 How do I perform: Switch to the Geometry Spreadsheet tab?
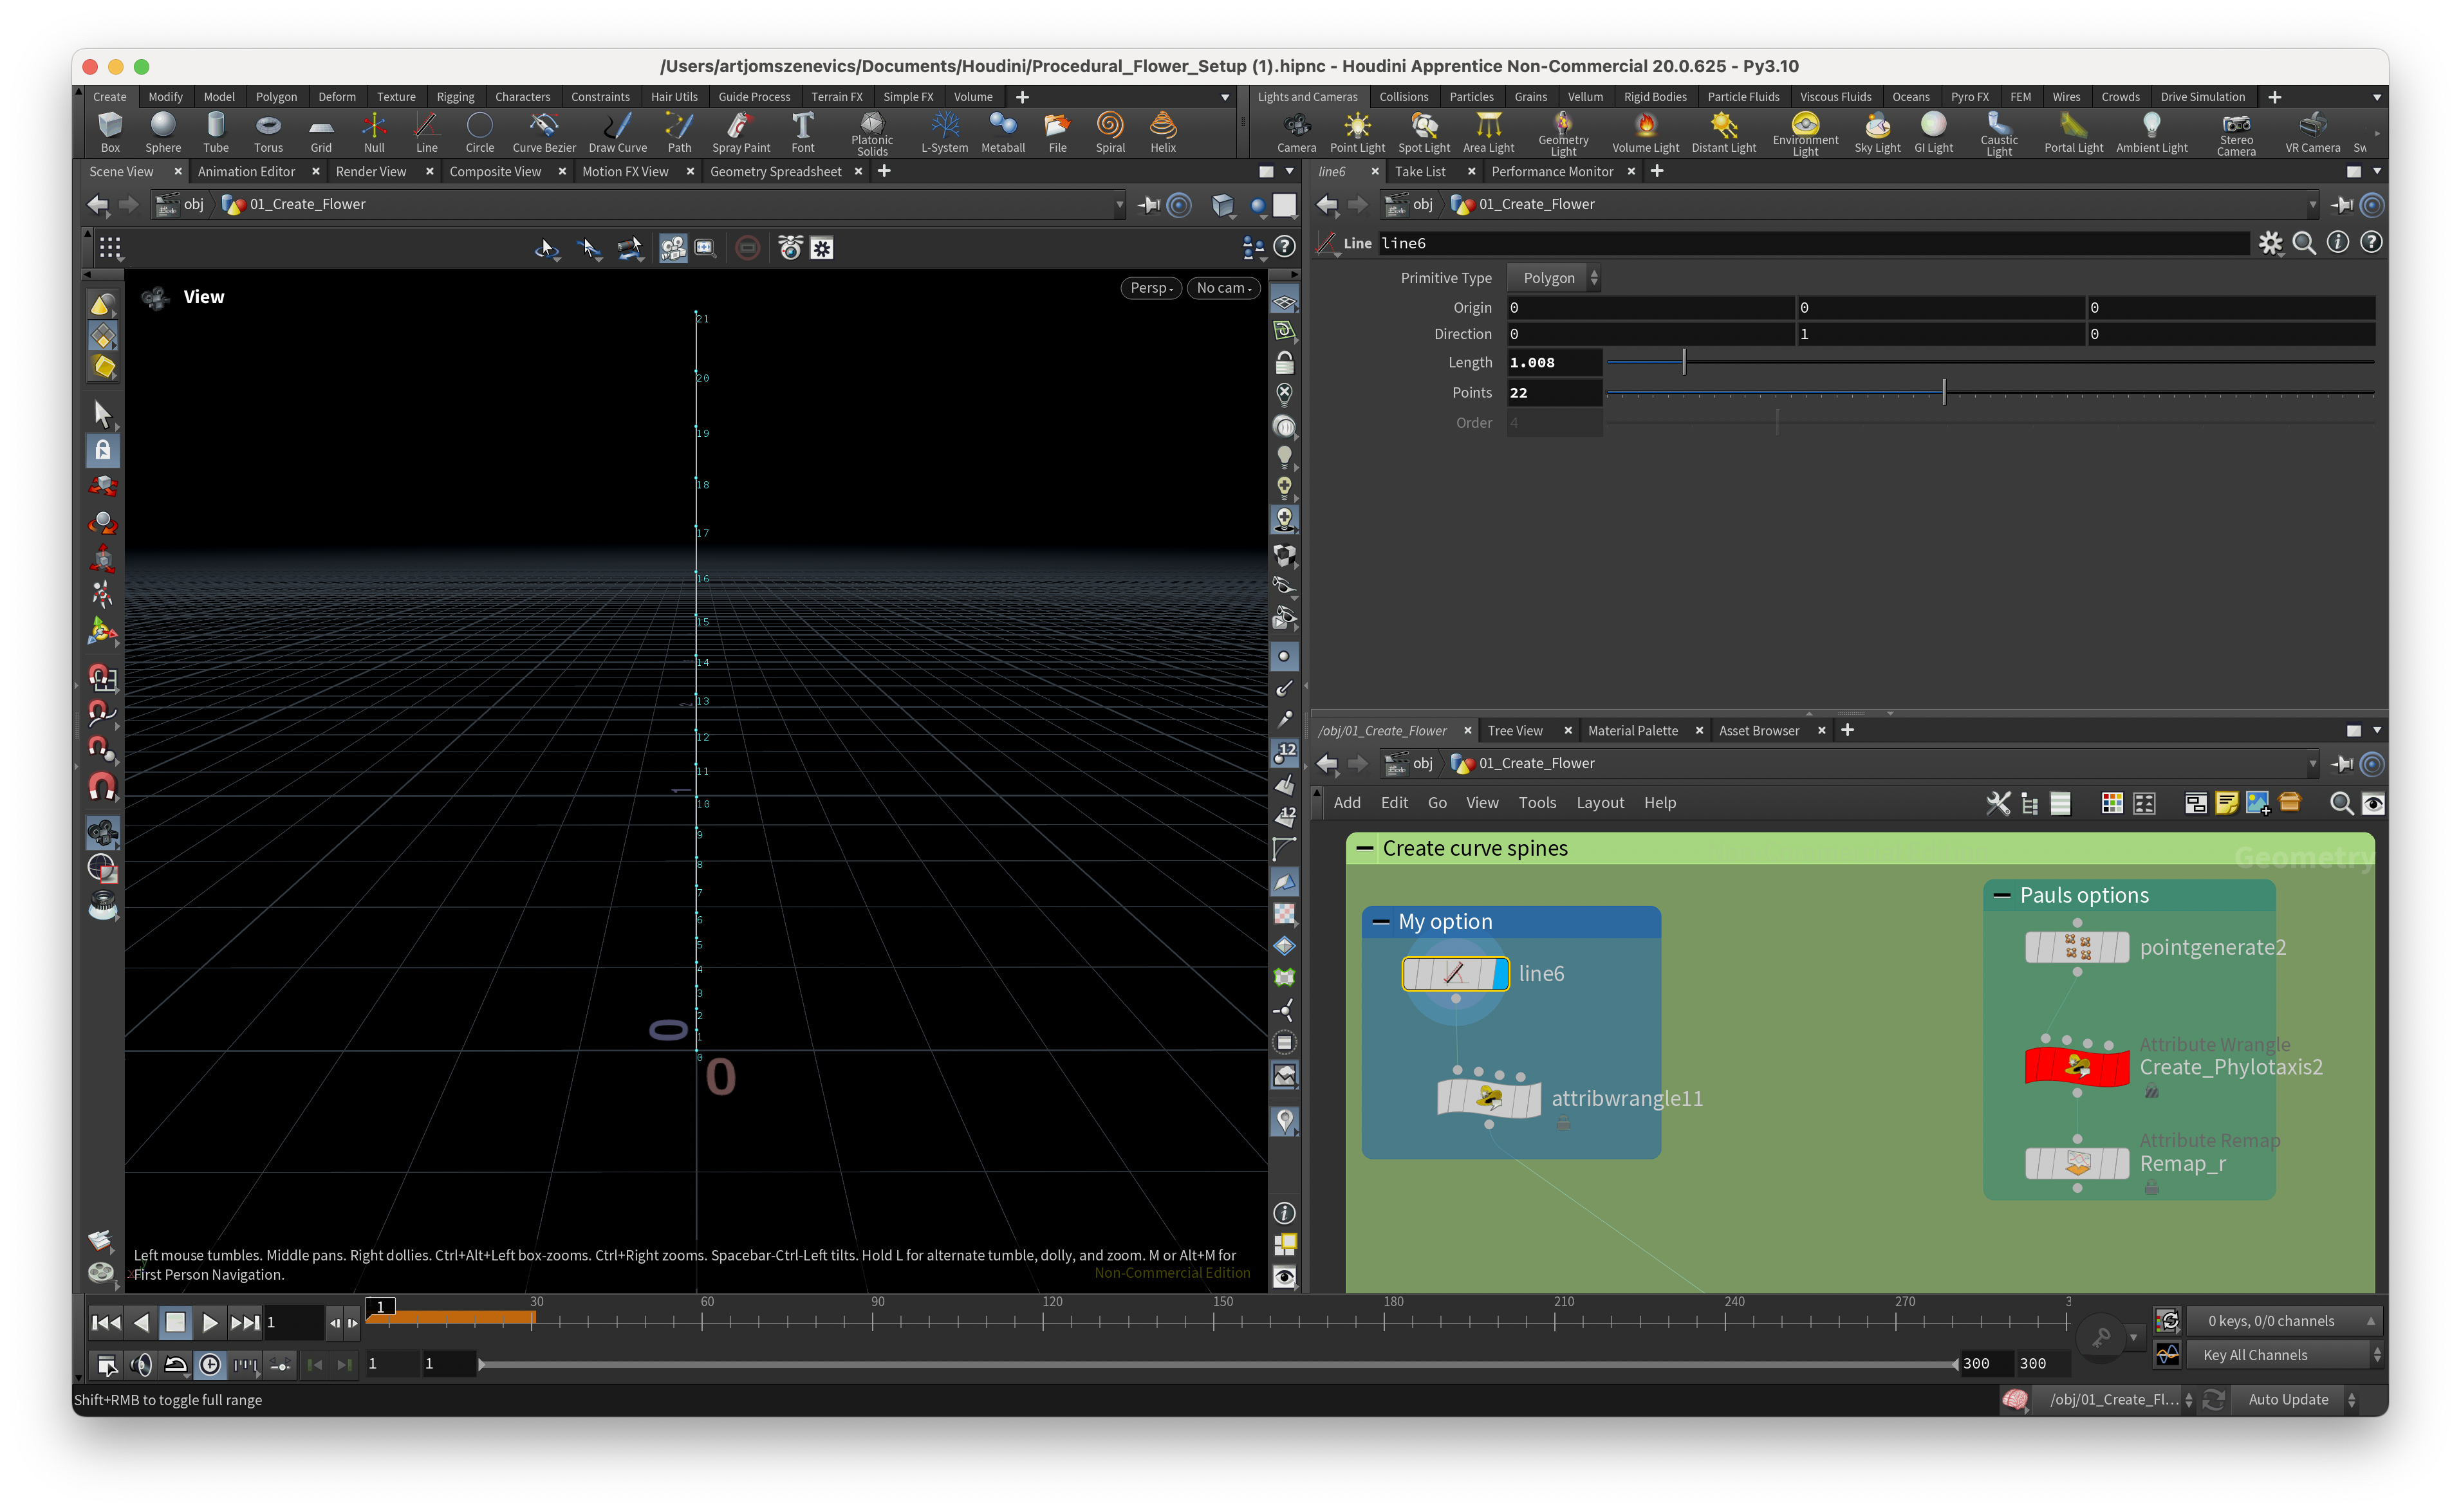[775, 172]
